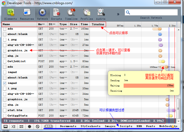Expand the hidden panels chevron
This screenshot has height=132, width=184.
118,14
